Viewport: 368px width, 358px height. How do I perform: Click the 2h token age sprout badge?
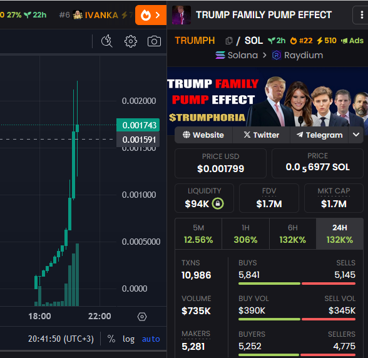[x=277, y=41]
